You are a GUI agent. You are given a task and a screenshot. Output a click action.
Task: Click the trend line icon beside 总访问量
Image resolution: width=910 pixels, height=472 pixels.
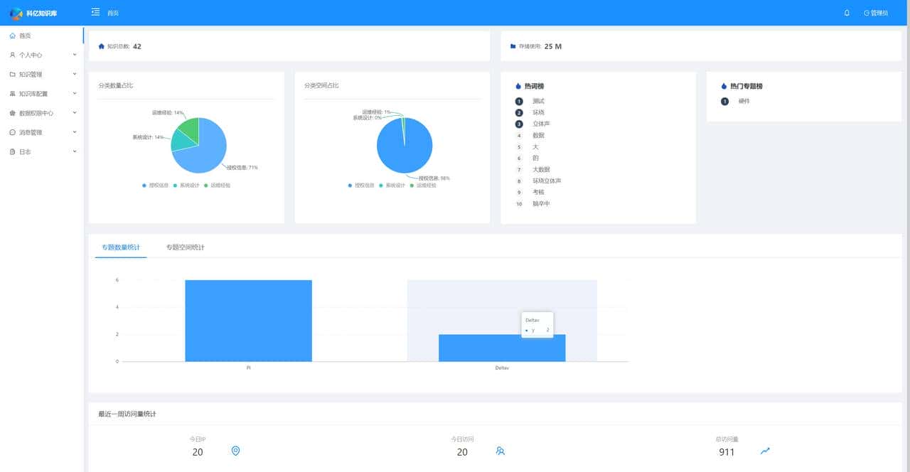point(765,451)
